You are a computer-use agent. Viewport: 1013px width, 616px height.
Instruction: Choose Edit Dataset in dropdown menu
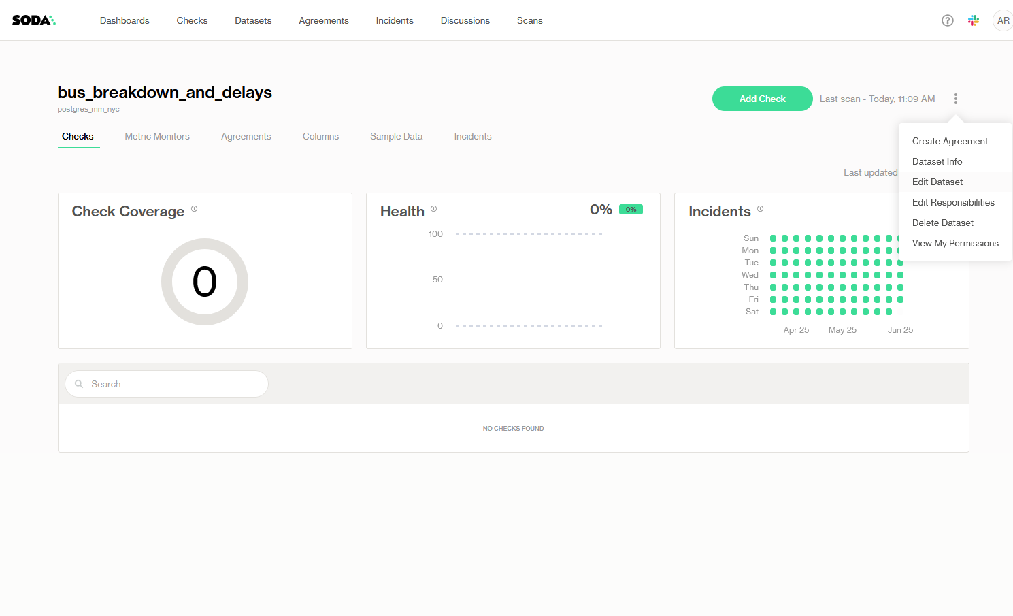point(937,182)
